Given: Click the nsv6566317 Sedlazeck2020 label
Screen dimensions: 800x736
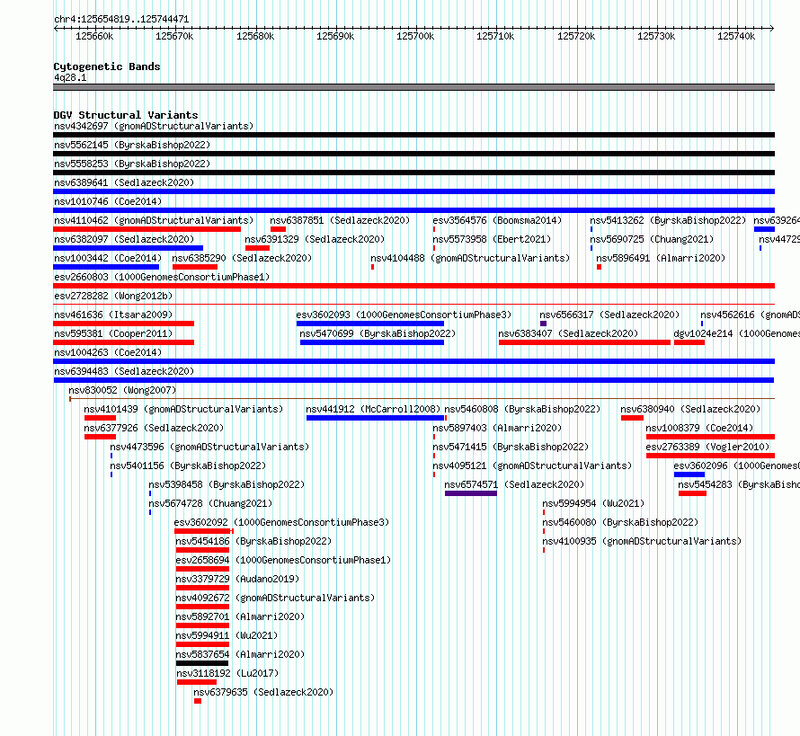Looking at the screenshot, I should tap(609, 315).
